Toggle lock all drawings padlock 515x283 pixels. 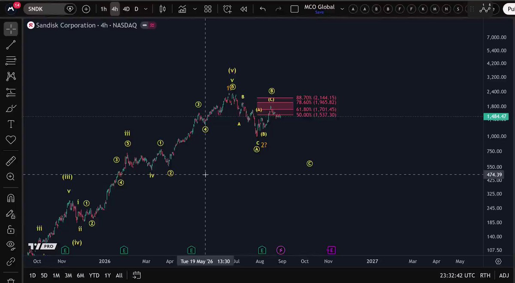tap(11, 230)
